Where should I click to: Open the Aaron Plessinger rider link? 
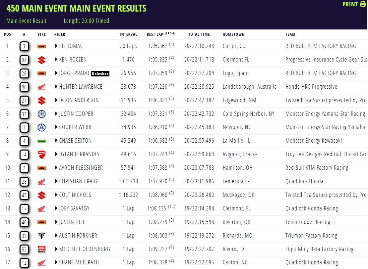coord(81,168)
